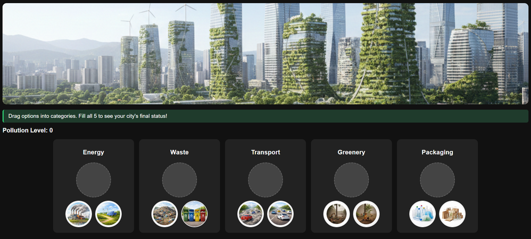
Task: Select the tree planting icon under Greenery
Action: coord(367,214)
